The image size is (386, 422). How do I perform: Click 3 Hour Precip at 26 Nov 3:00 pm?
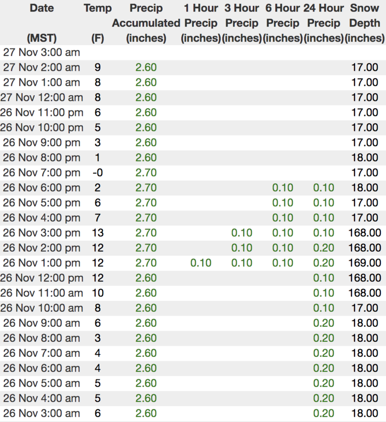[242, 233]
